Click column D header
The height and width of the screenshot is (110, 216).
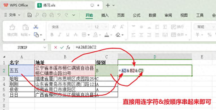[x=155, y=57]
